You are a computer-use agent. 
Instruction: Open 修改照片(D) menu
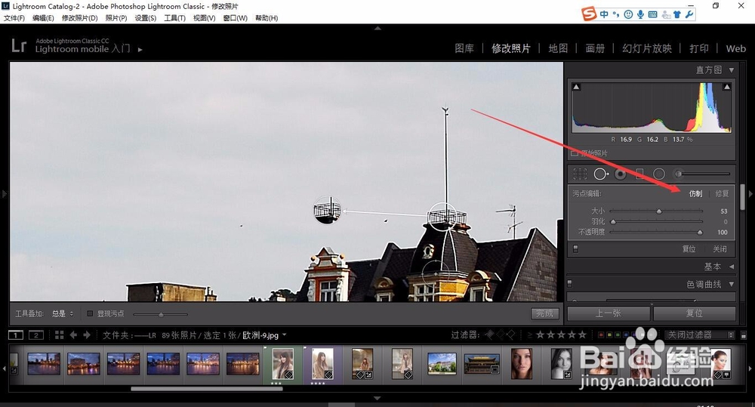(79, 18)
